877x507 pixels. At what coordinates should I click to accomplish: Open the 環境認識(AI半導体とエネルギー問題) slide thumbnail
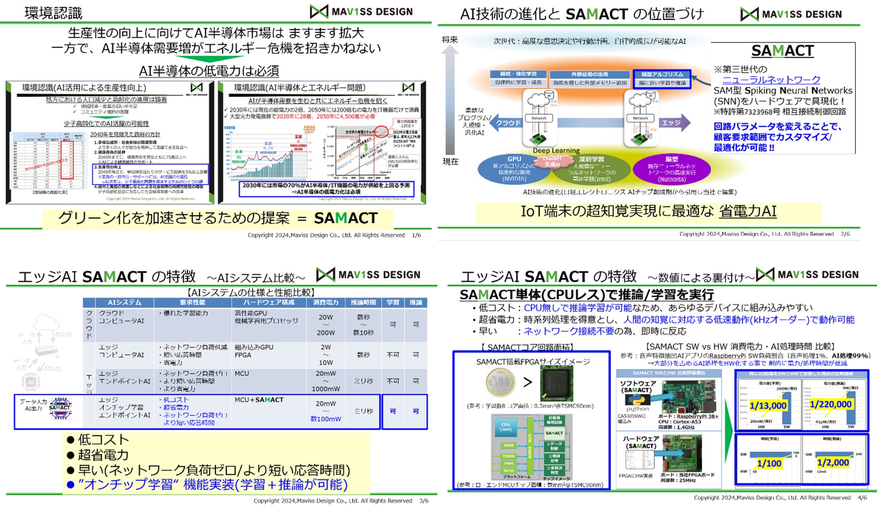point(322,142)
